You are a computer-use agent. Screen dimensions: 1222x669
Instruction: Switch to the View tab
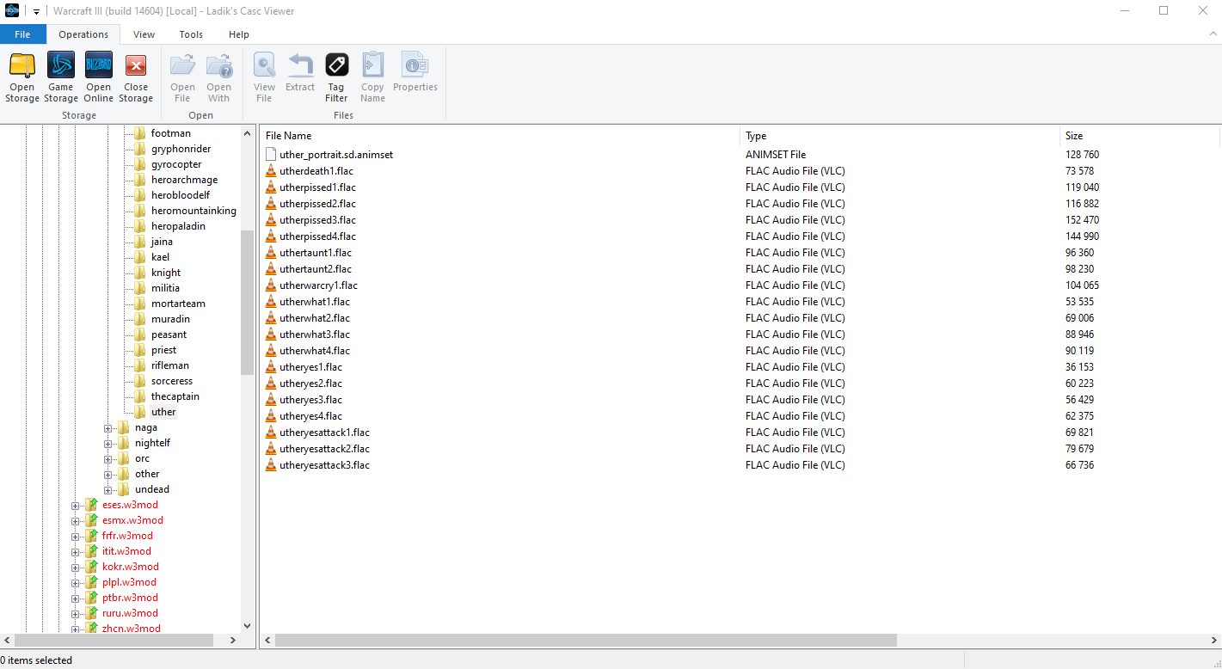pyautogui.click(x=144, y=34)
